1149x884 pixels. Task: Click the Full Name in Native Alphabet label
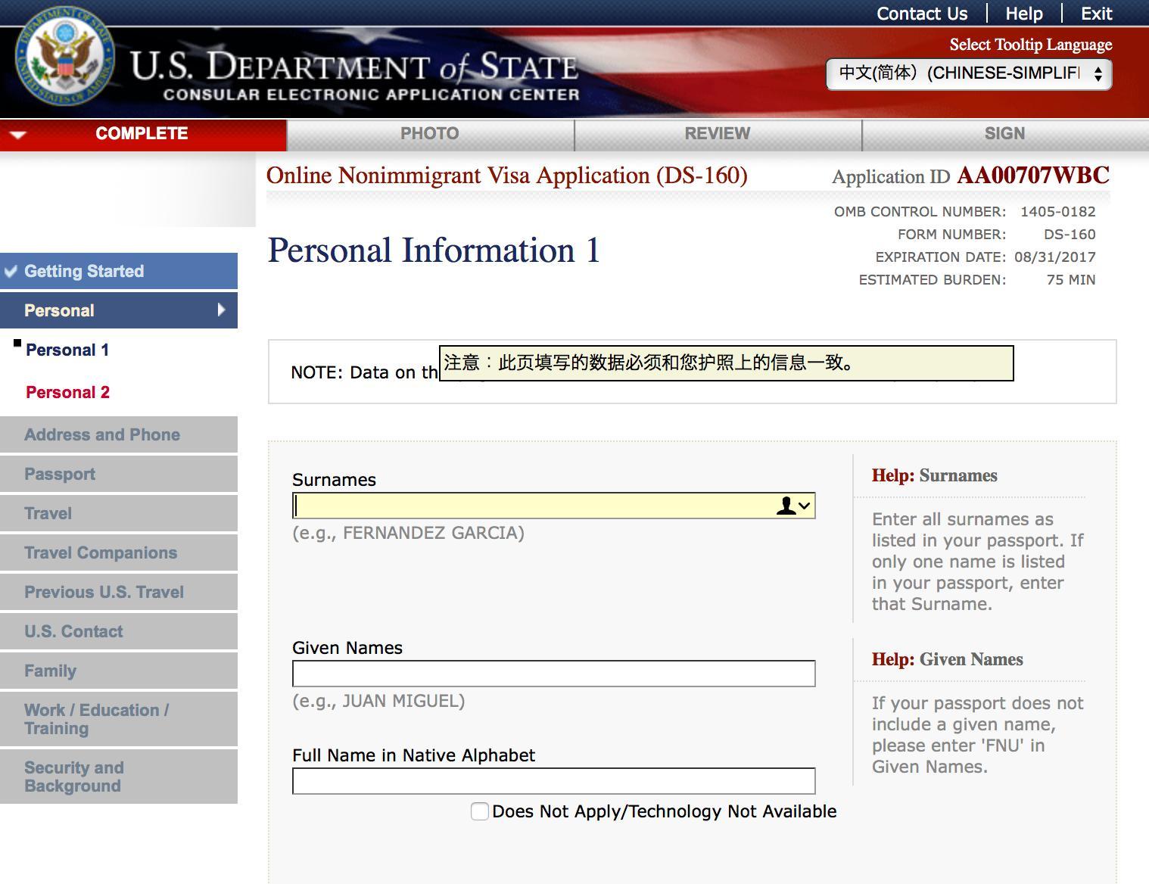(x=414, y=755)
